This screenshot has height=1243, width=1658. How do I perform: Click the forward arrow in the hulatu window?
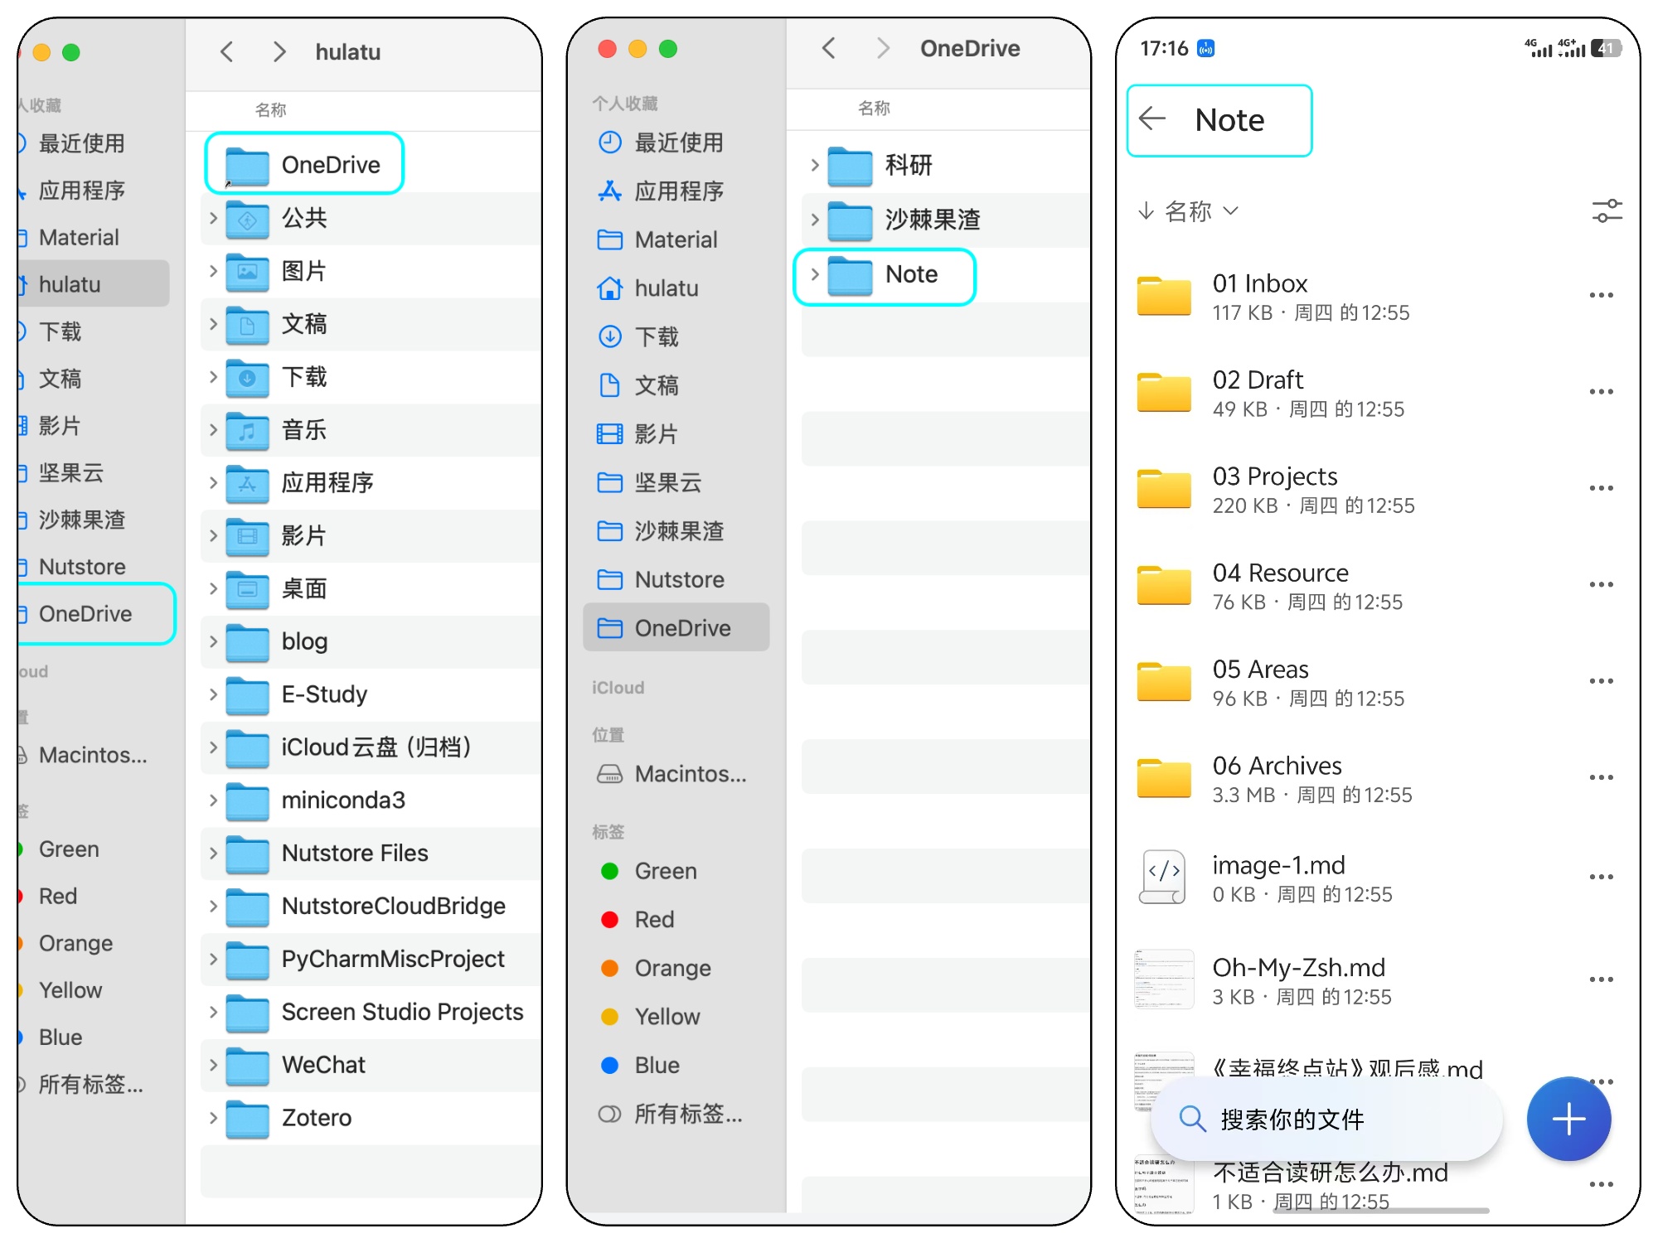[279, 51]
